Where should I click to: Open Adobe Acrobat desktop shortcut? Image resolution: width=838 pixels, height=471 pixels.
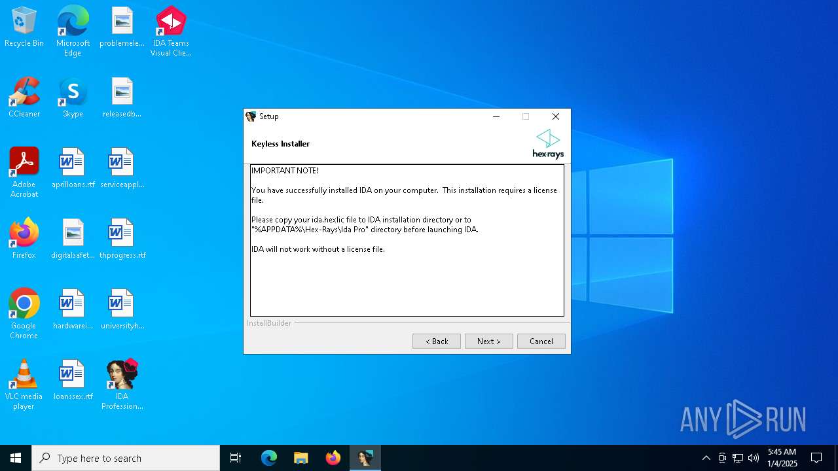pos(24,173)
